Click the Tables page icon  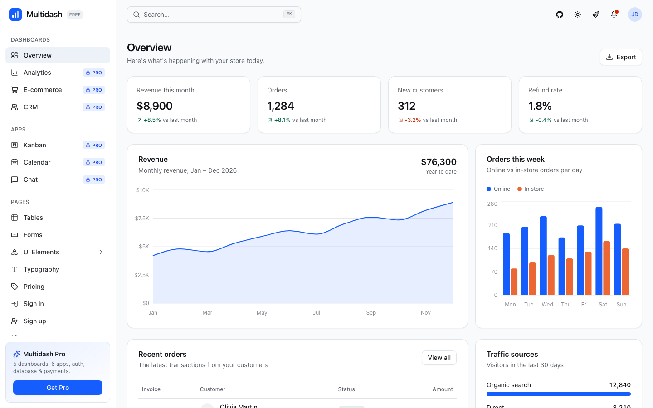coord(15,218)
